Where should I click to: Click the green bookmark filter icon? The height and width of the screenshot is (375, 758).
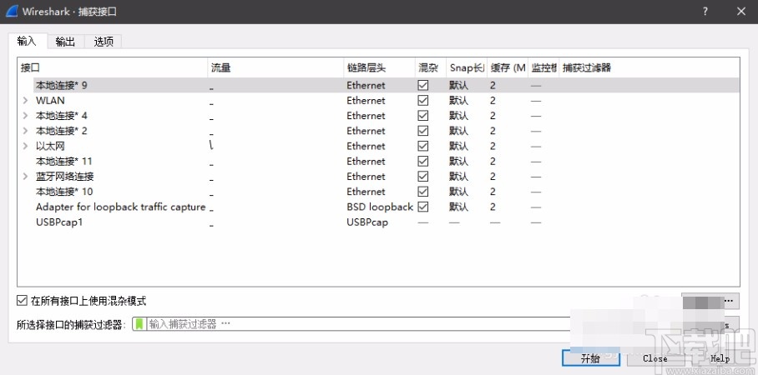point(139,324)
